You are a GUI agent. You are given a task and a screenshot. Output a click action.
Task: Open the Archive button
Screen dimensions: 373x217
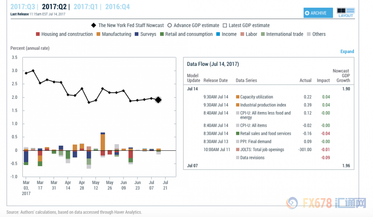(x=318, y=13)
